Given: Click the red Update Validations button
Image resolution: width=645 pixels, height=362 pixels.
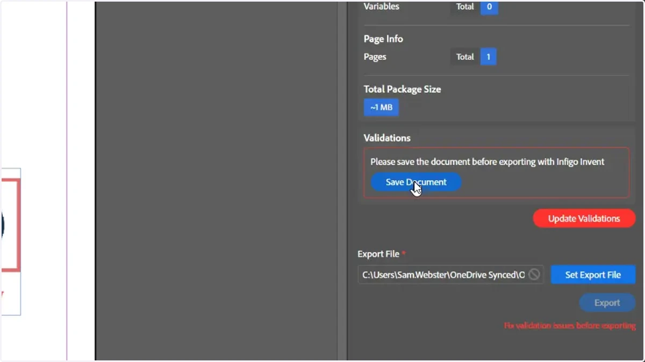Looking at the screenshot, I should click(584, 218).
